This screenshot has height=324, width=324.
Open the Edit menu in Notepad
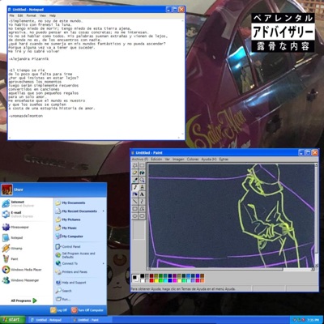tap(20, 15)
